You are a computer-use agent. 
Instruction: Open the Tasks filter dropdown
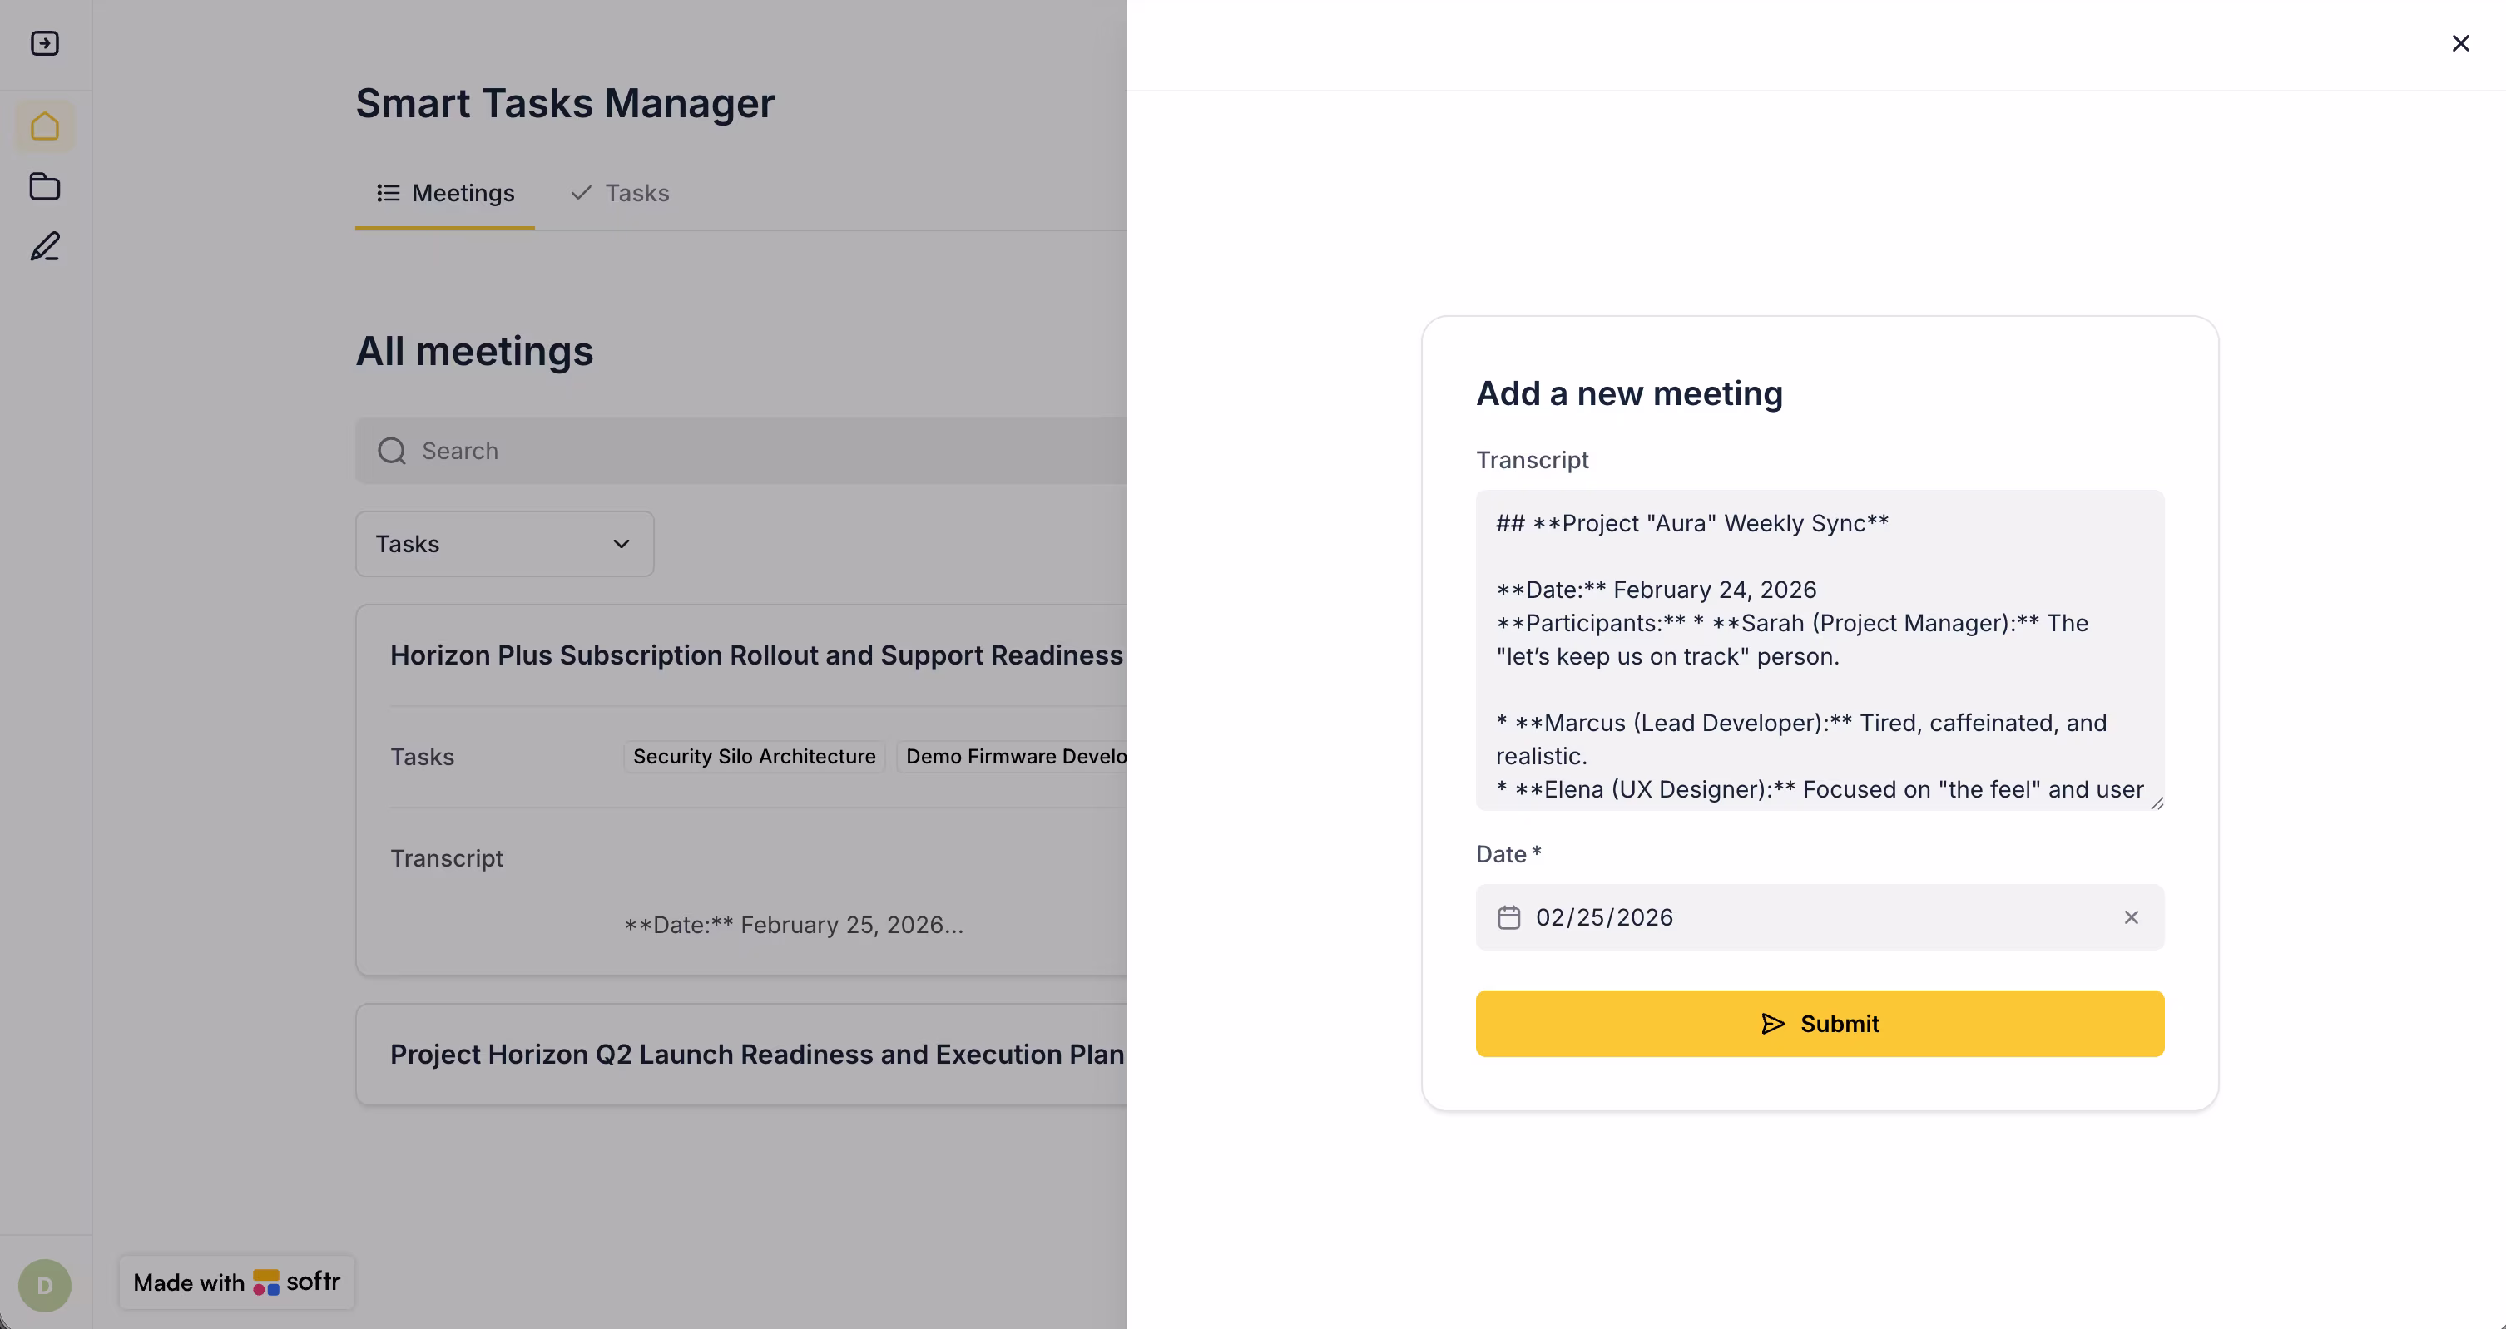click(504, 543)
